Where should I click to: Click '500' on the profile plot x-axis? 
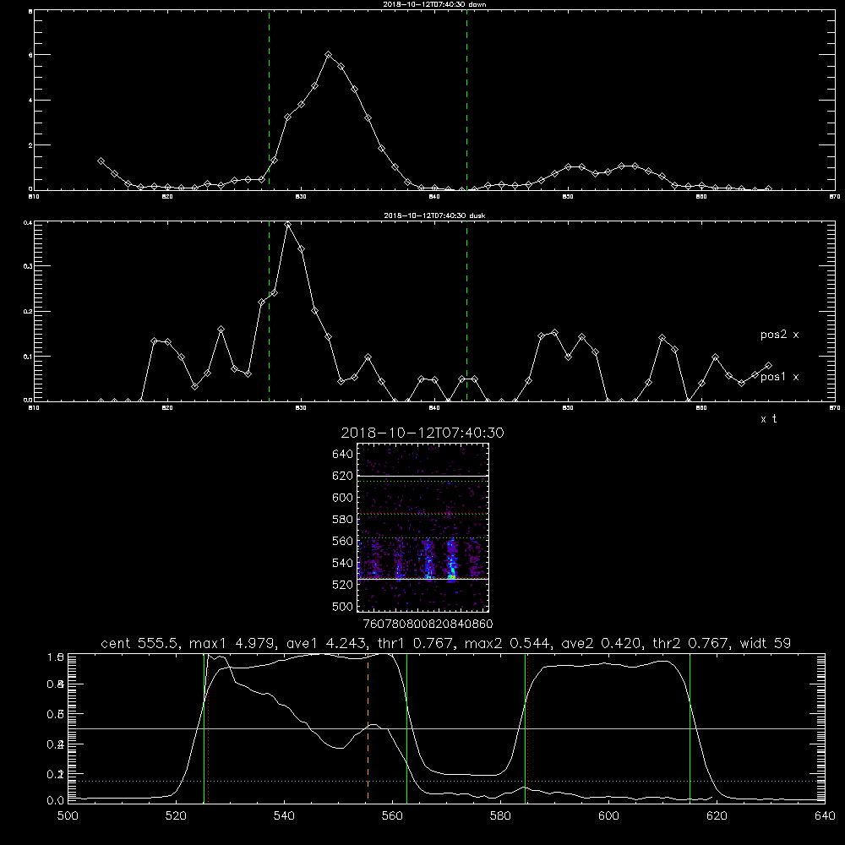(x=68, y=816)
